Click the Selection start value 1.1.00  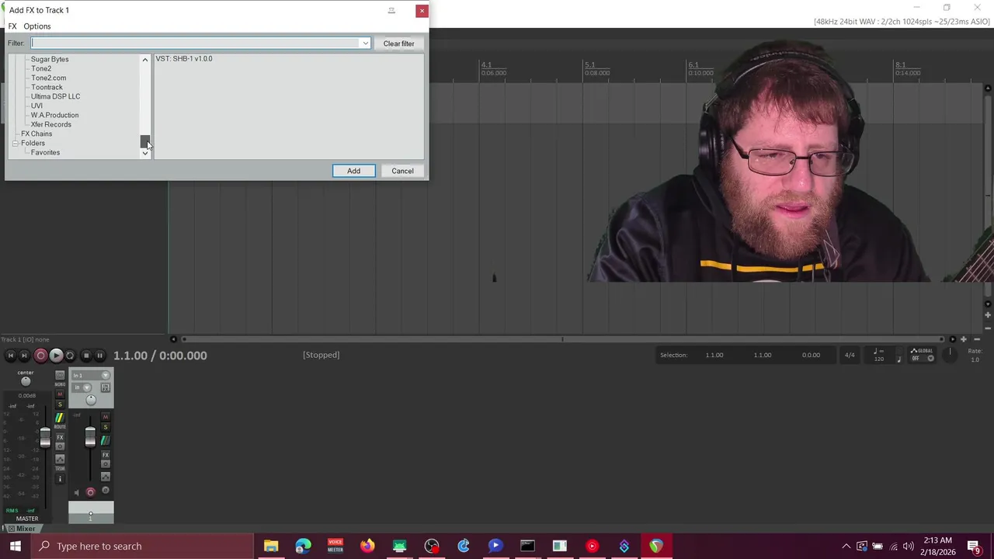coord(714,355)
